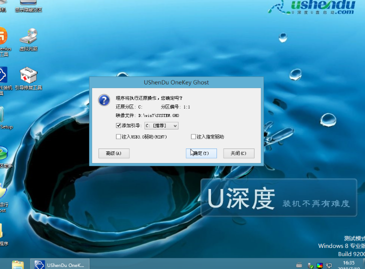Viewport: 365px width, 269px height.
Task: Open the 虚拟光驱 desktop icon
Action: [28, 39]
